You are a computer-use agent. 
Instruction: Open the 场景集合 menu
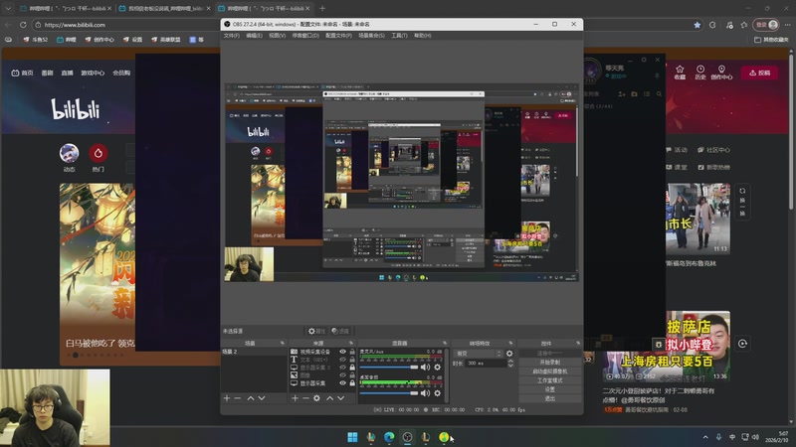click(x=372, y=35)
